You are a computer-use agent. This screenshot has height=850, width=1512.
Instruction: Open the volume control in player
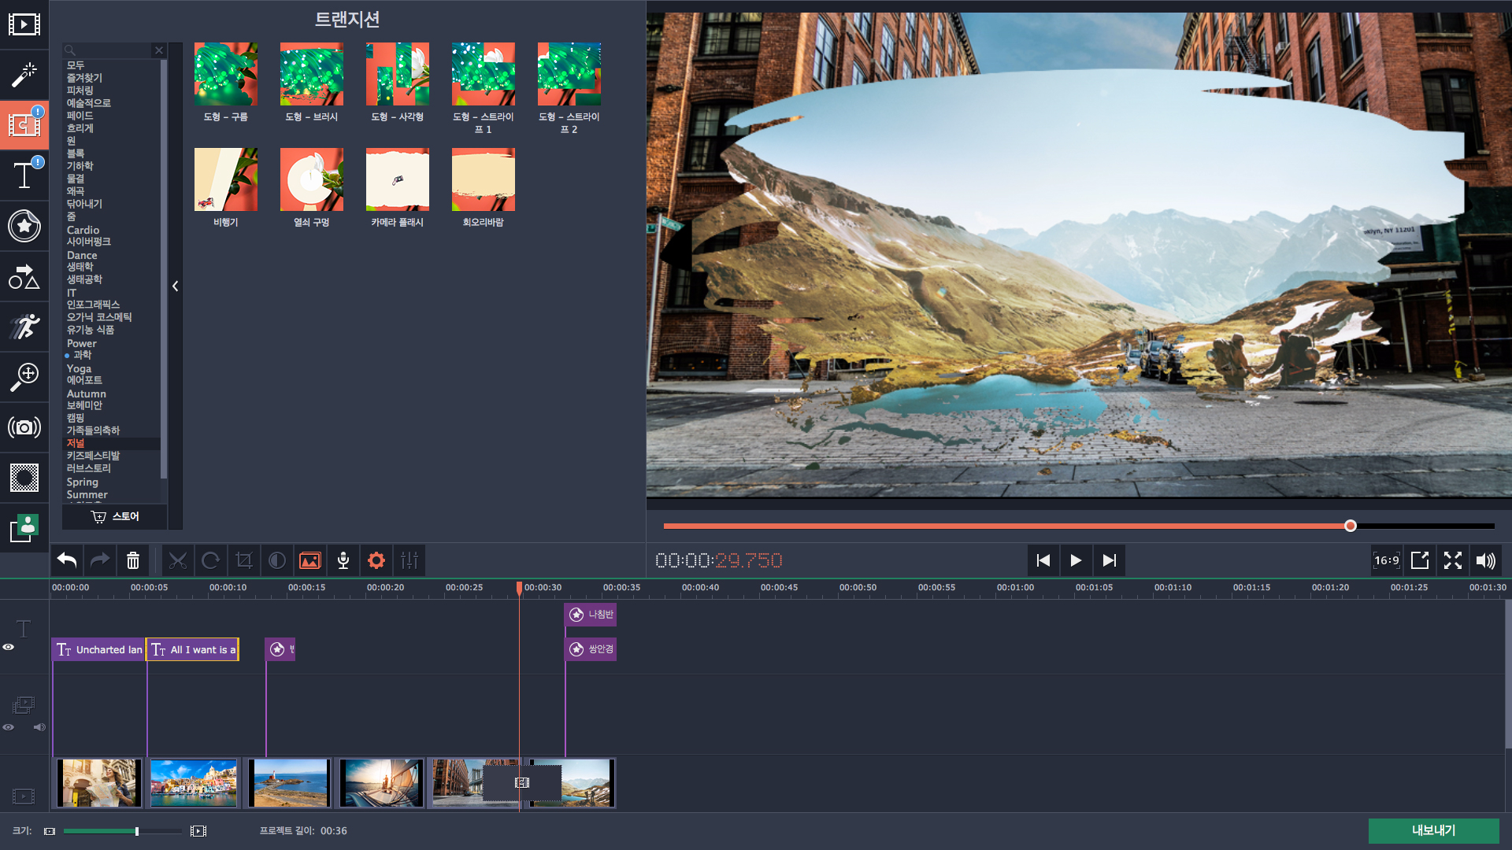click(1485, 560)
